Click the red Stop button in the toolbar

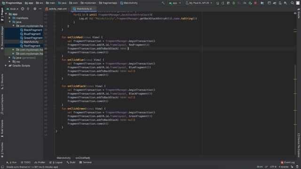255,3
